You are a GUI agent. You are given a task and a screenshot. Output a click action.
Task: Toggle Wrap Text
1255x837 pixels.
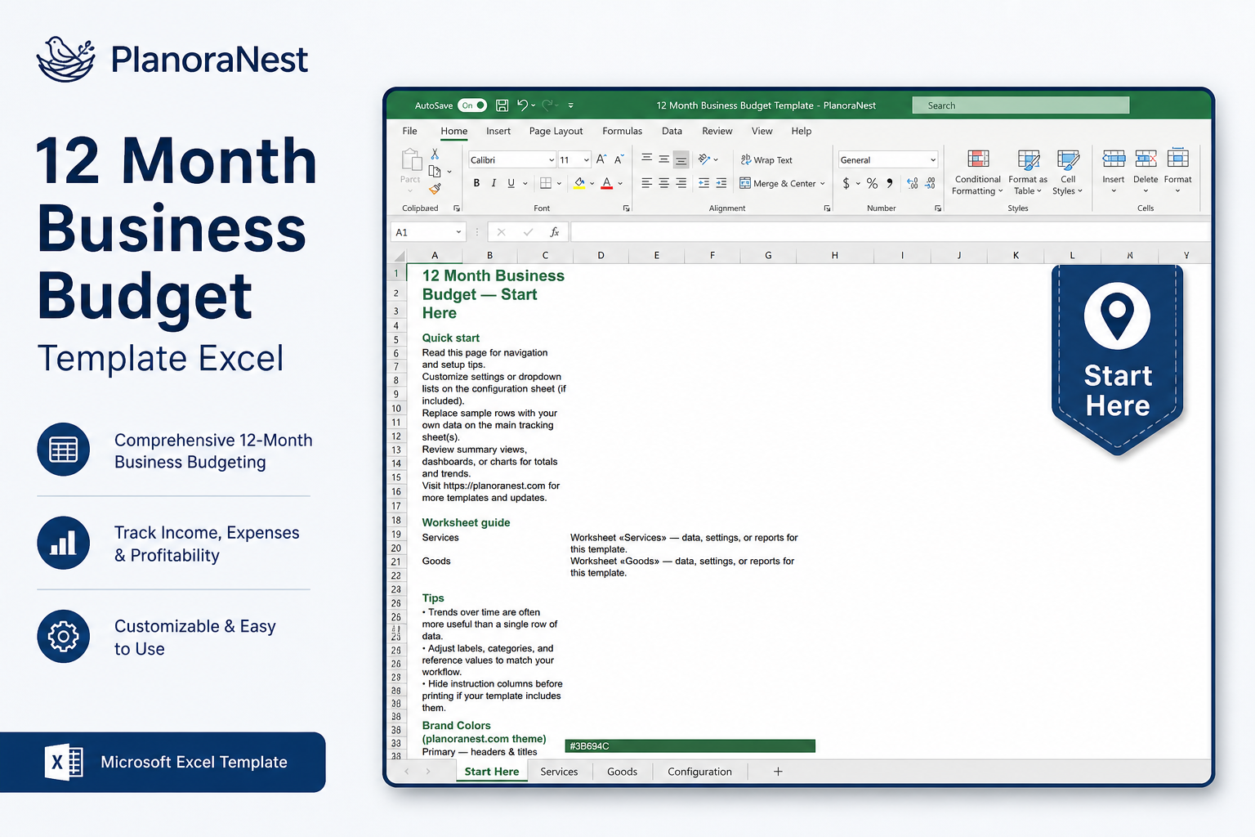coord(766,160)
